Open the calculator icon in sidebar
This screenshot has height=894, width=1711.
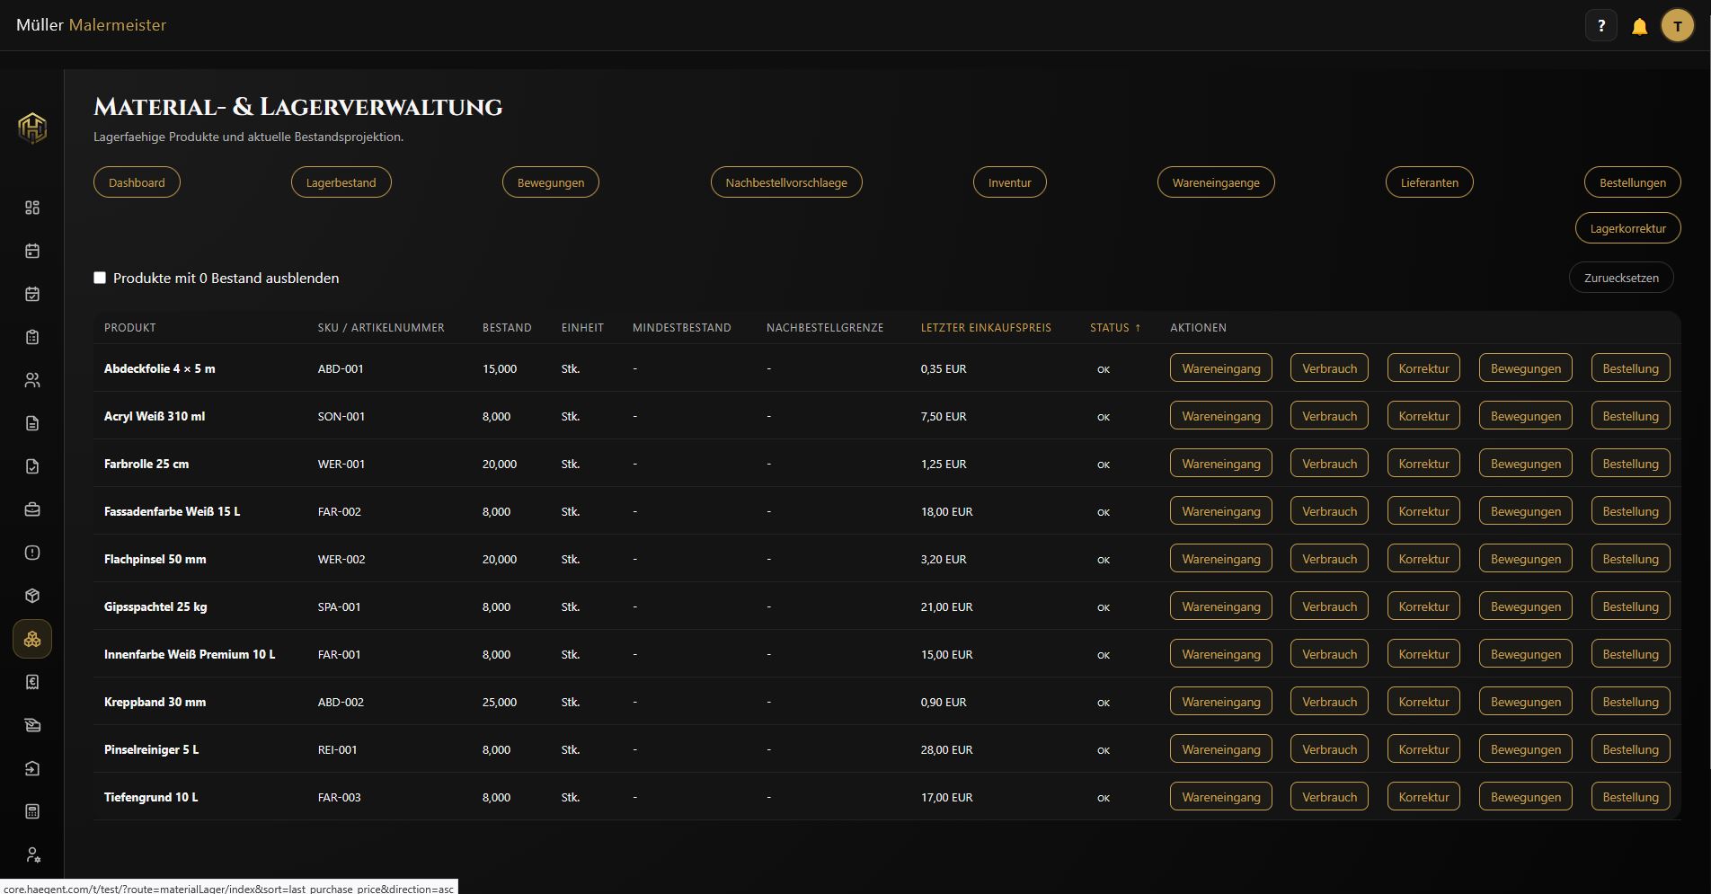(32, 811)
